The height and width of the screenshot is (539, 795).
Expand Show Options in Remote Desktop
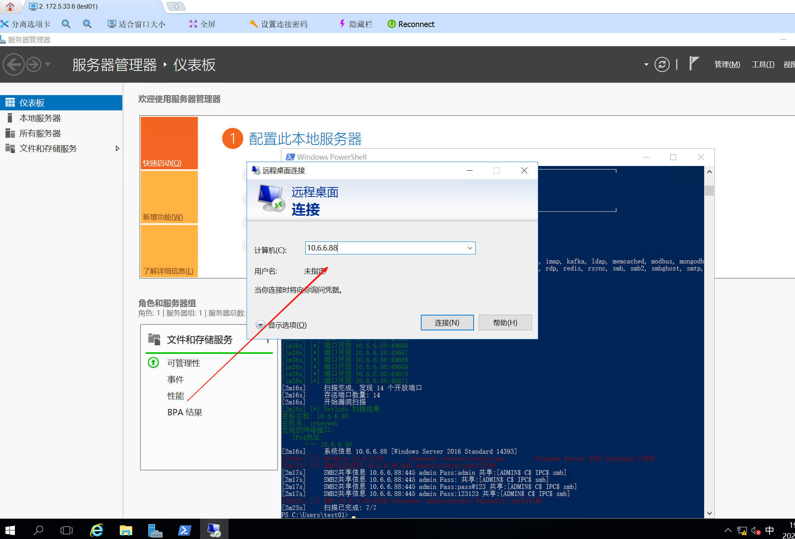click(260, 324)
